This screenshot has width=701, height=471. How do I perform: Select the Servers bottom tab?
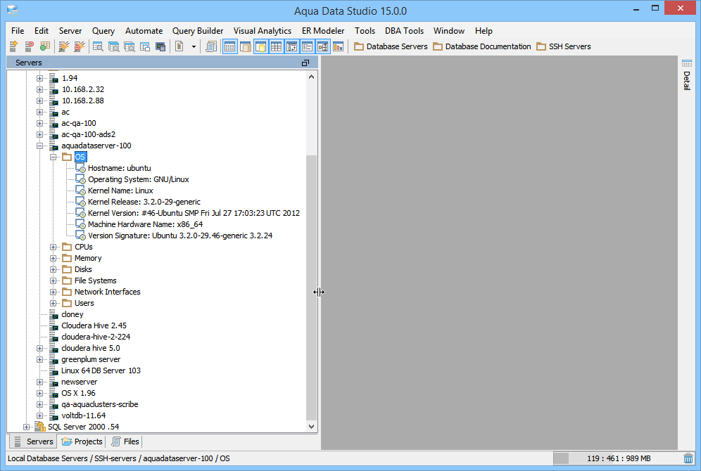(x=34, y=441)
